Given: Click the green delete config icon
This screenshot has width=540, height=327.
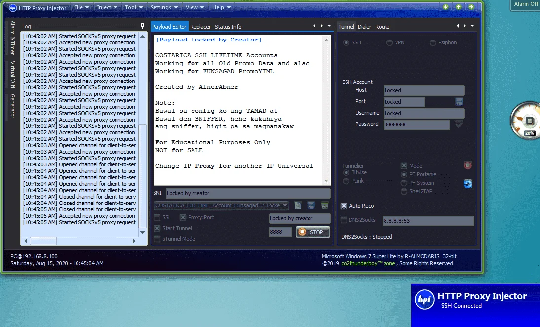Looking at the screenshot, I should pyautogui.click(x=324, y=205).
